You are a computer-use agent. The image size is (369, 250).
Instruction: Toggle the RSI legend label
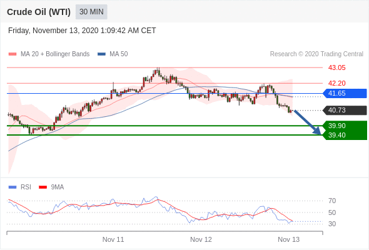pos(26,187)
